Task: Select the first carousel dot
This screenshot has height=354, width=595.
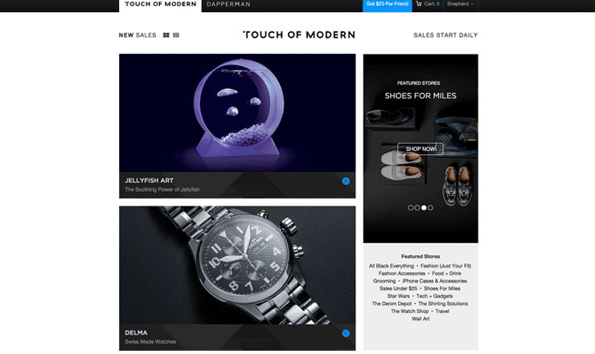Action: 411,208
